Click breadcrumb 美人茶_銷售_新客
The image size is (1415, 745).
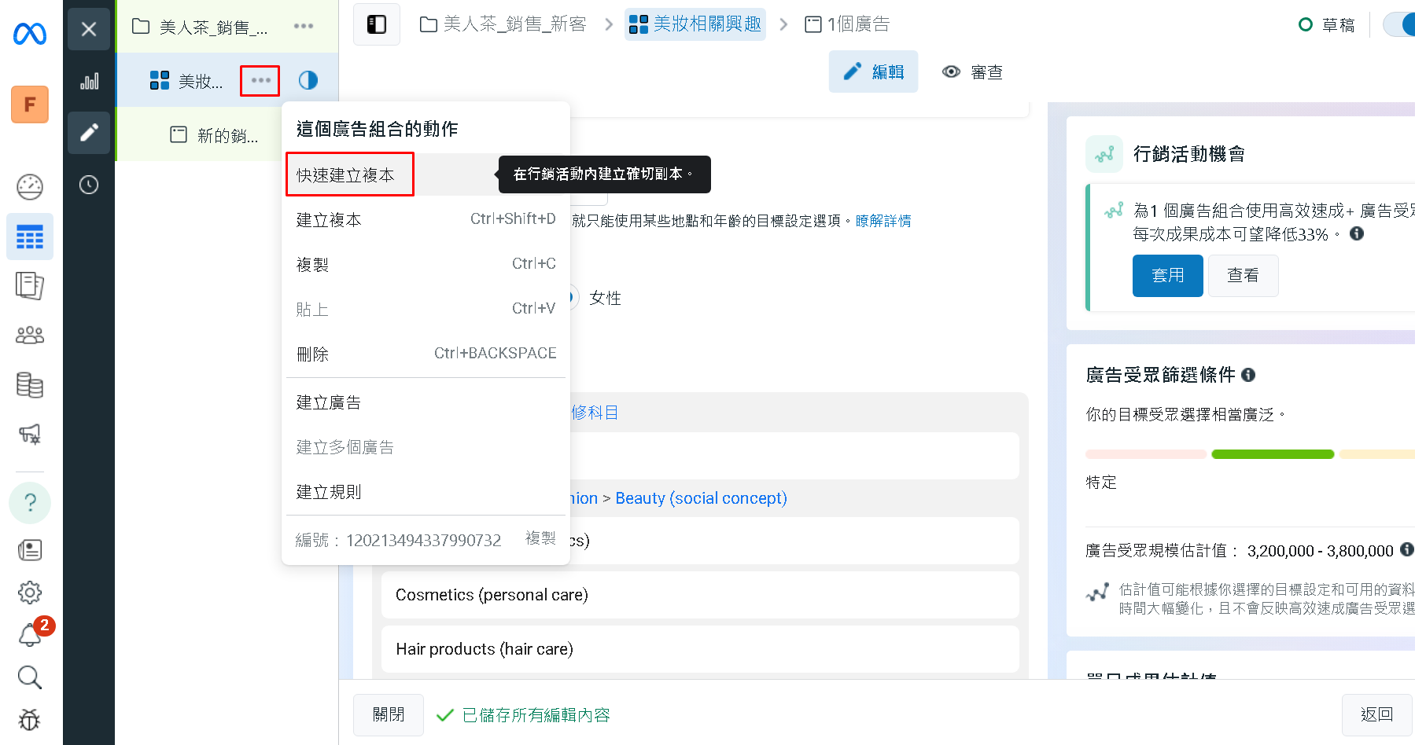pos(504,24)
